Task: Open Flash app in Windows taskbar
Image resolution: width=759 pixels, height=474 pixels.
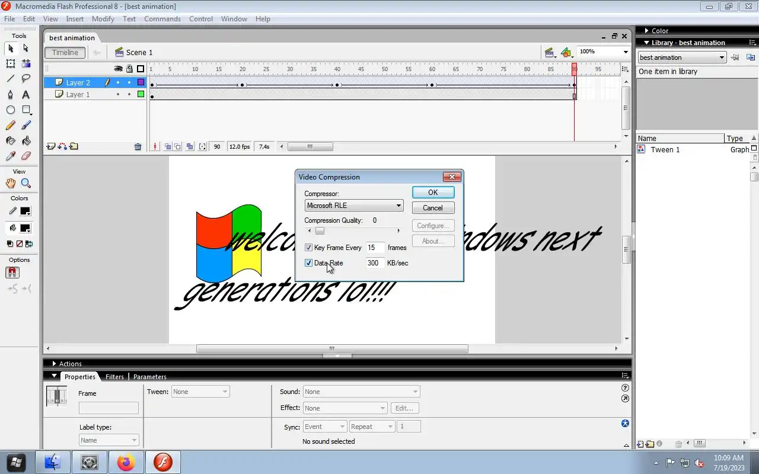Action: 162,462
